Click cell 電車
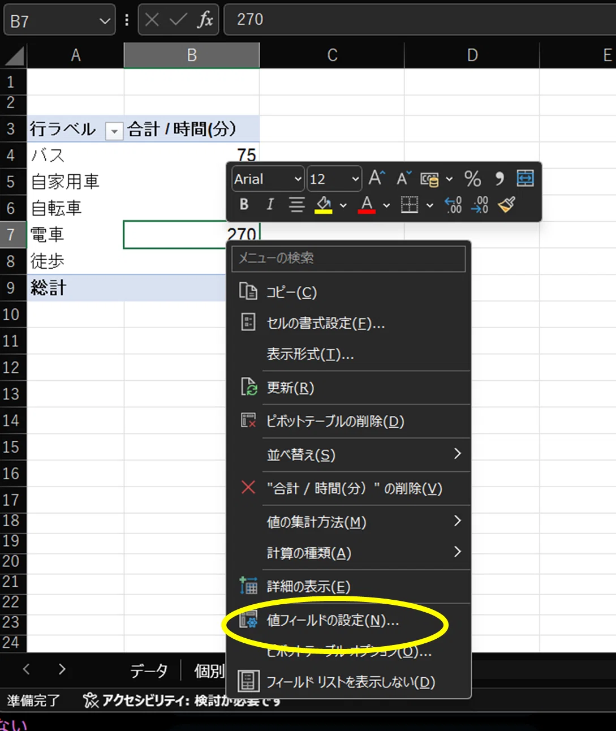Viewport: 616px width, 731px height. [75, 234]
